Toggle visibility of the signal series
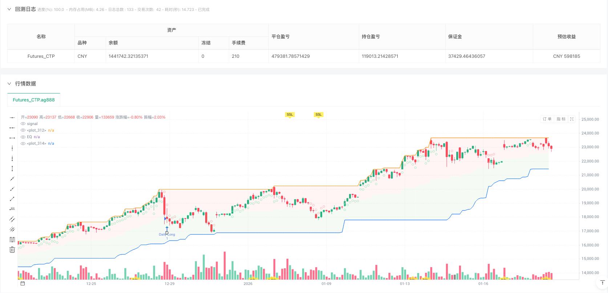Image resolution: width=608 pixels, height=293 pixels. tap(23, 124)
